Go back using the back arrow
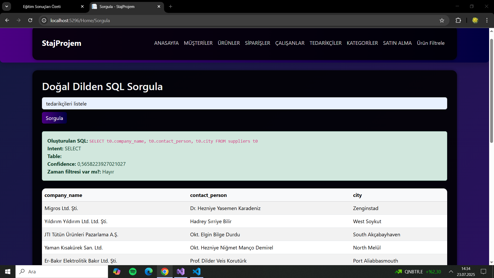 (x=7, y=20)
